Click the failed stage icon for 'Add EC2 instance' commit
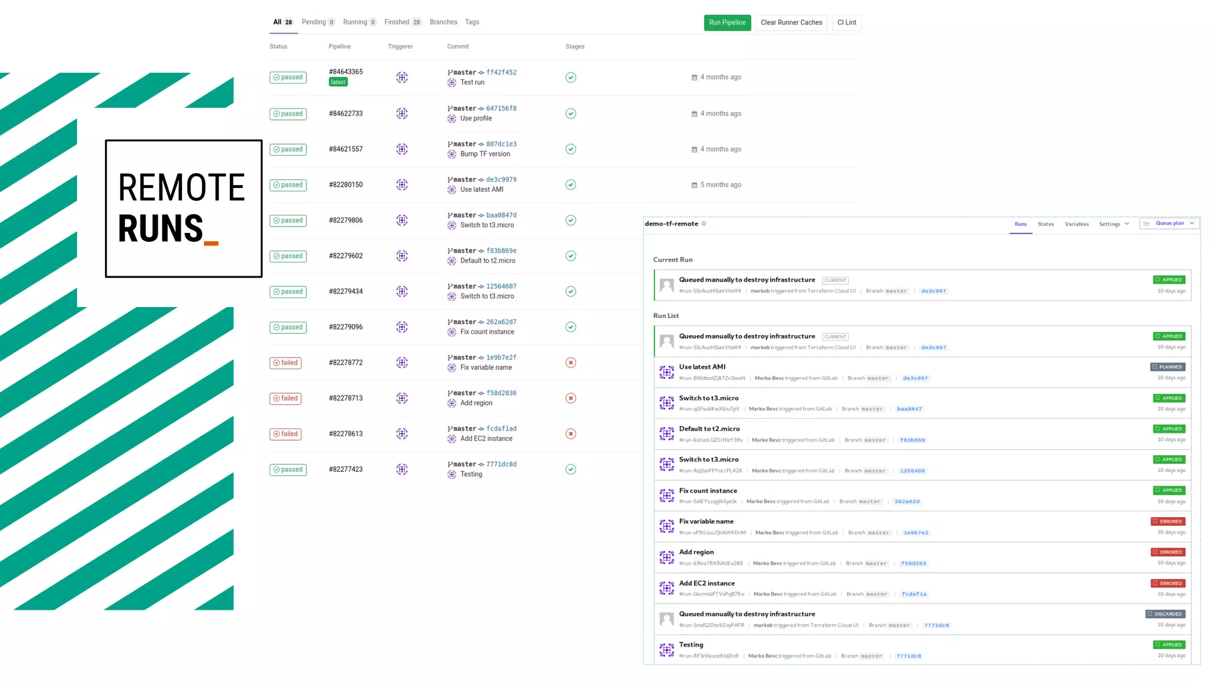The width and height of the screenshot is (1214, 683). point(570,434)
